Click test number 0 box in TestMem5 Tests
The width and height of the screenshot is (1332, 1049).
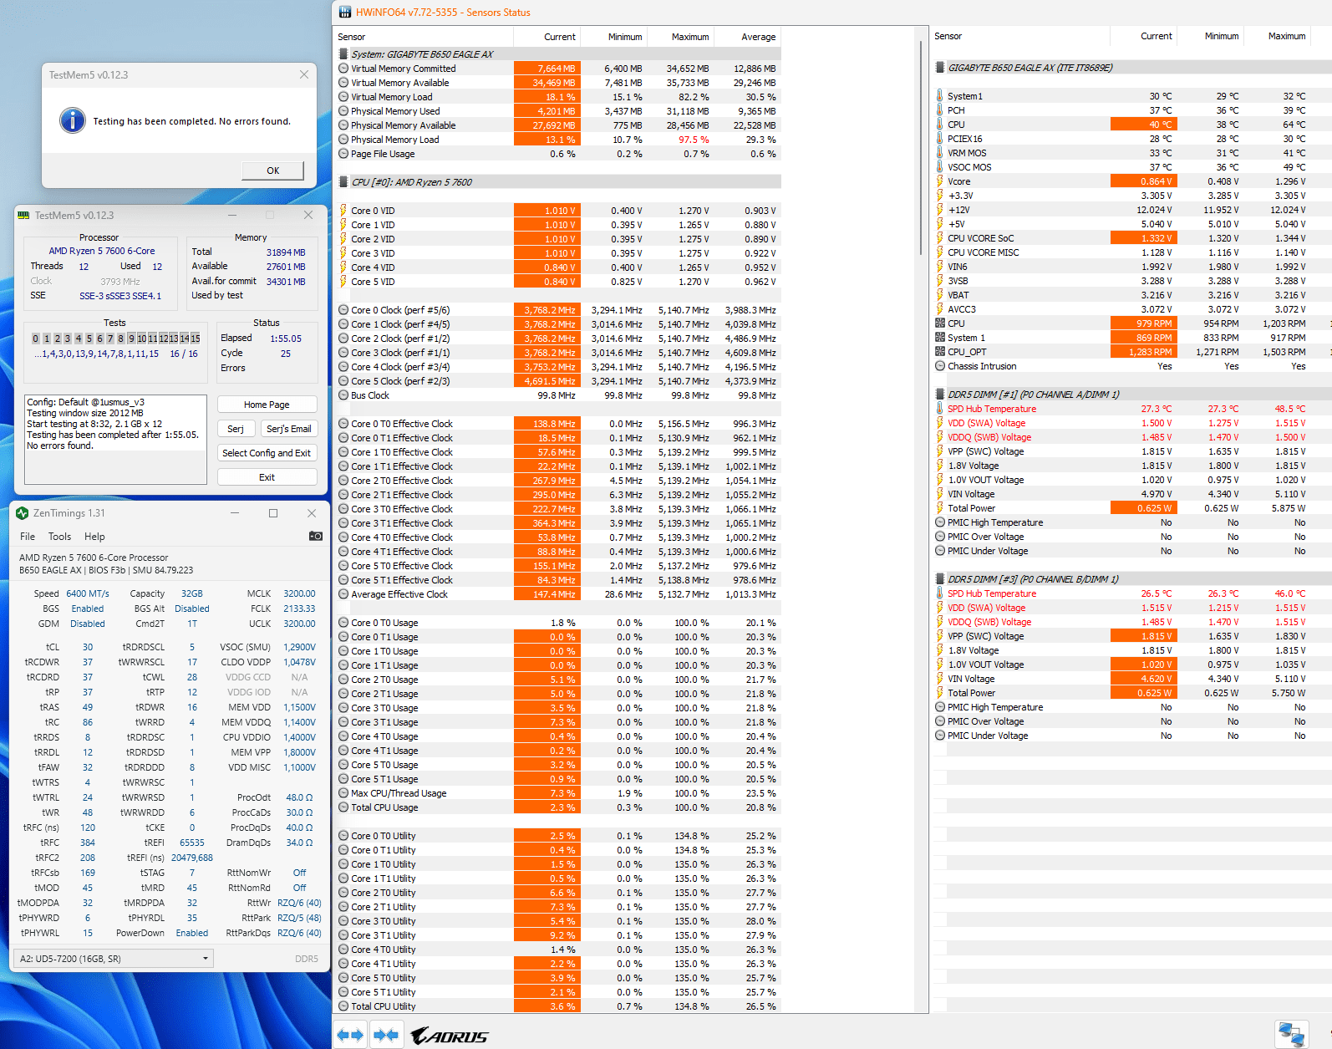(x=36, y=339)
